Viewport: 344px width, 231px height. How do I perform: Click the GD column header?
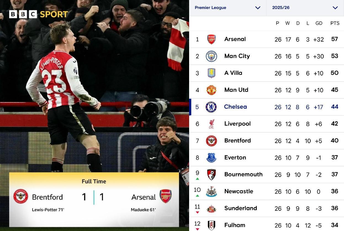(319, 23)
